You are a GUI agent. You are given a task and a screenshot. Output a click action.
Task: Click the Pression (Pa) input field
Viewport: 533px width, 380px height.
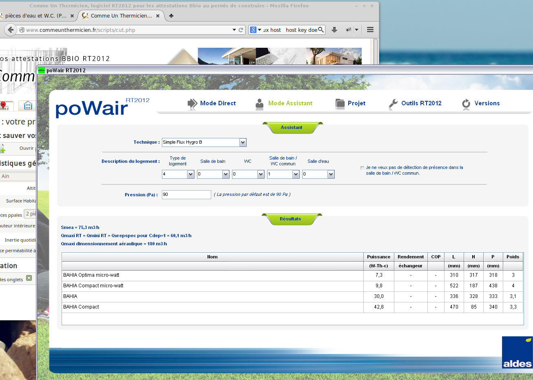(186, 195)
